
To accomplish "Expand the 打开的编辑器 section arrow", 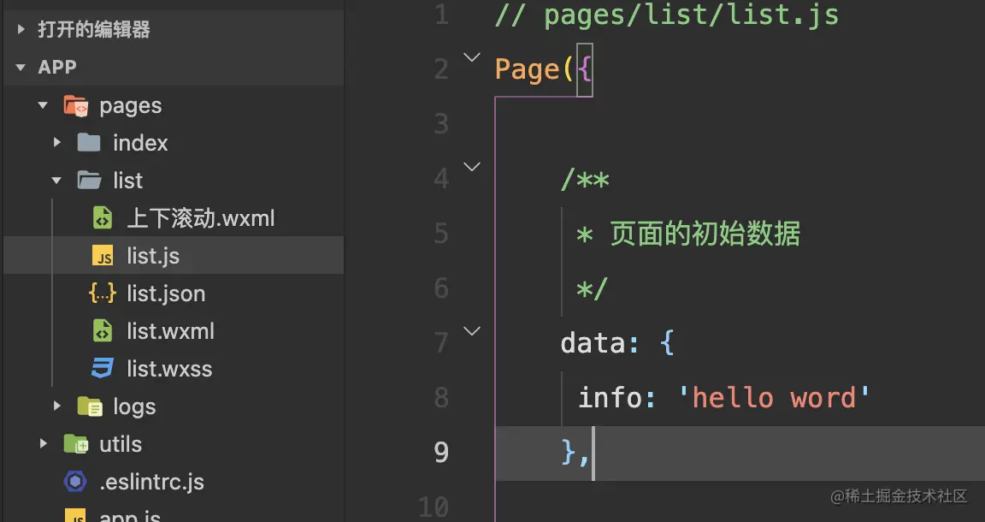I will [x=21, y=29].
